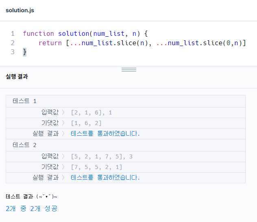
Task: Click line number 1 in the gutter
Action: pos(13,34)
